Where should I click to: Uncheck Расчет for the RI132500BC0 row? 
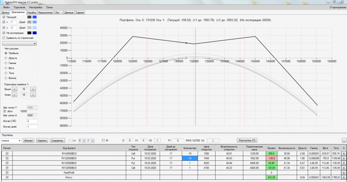point(7,168)
